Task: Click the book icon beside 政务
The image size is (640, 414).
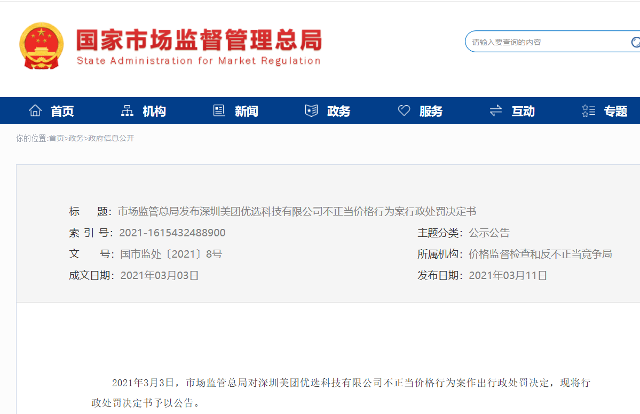Action: pos(311,110)
